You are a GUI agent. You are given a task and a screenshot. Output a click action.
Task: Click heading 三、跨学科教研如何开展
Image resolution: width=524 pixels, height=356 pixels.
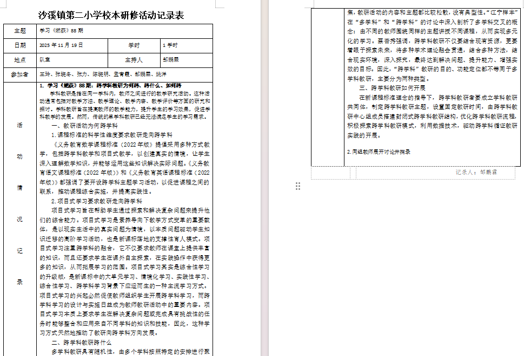(x=393, y=88)
